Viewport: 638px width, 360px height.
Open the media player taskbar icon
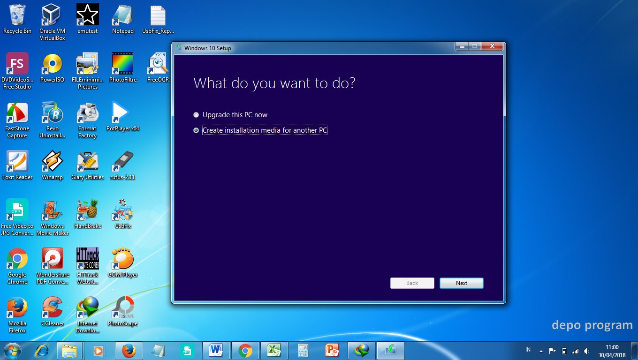[x=99, y=351]
